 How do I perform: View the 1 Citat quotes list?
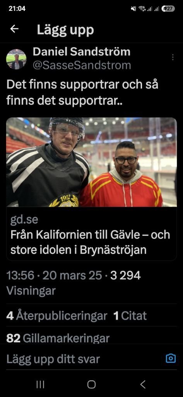tap(130, 316)
